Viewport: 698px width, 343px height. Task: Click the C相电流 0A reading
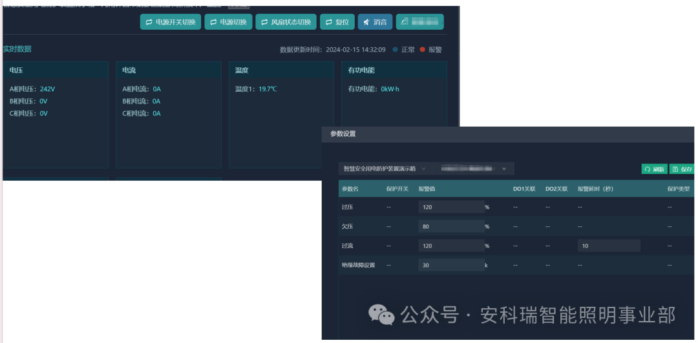click(142, 114)
